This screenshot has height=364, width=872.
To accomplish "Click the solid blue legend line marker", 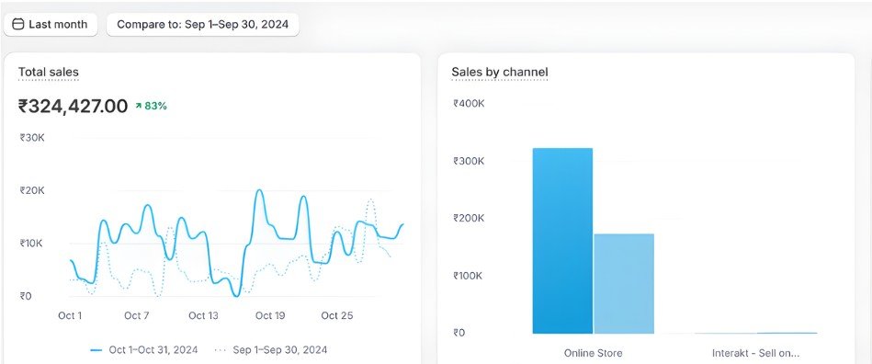I will tap(96, 350).
